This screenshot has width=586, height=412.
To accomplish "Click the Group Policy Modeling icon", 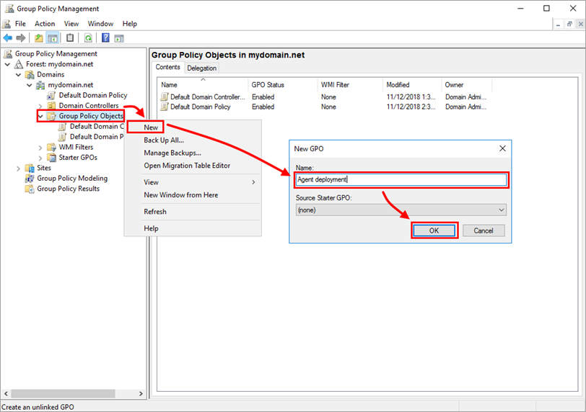I will coord(30,179).
